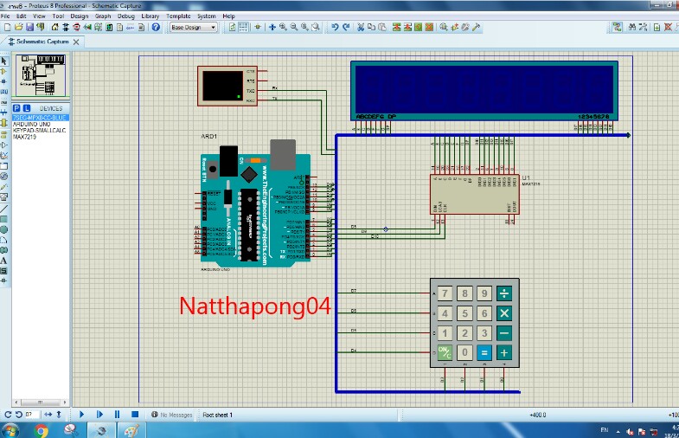This screenshot has height=438, width=679.
Task: Click the New Project icon
Action: click(x=8, y=28)
